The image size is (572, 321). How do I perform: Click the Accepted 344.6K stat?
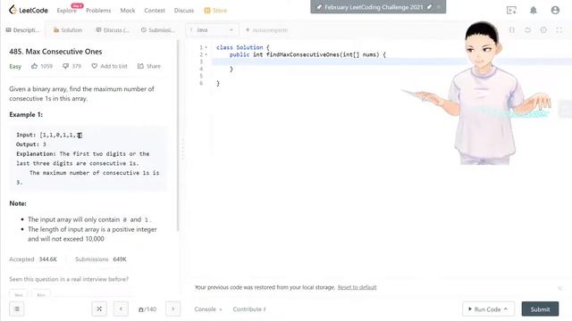[x=33, y=259]
